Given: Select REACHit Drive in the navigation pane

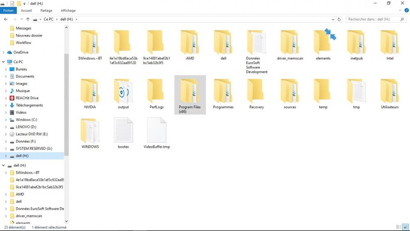Looking at the screenshot, I should (x=27, y=98).
